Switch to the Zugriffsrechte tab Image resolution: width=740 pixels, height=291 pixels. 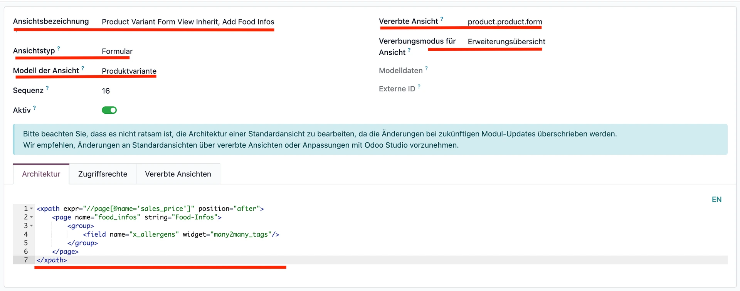(103, 174)
